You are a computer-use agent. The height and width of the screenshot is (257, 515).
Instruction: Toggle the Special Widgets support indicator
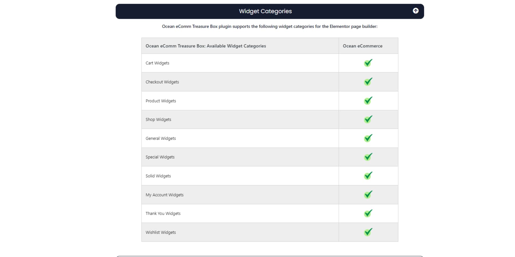click(x=368, y=157)
